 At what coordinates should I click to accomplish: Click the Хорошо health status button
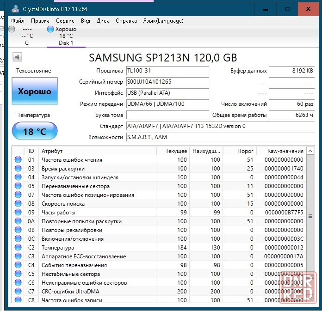(x=35, y=91)
